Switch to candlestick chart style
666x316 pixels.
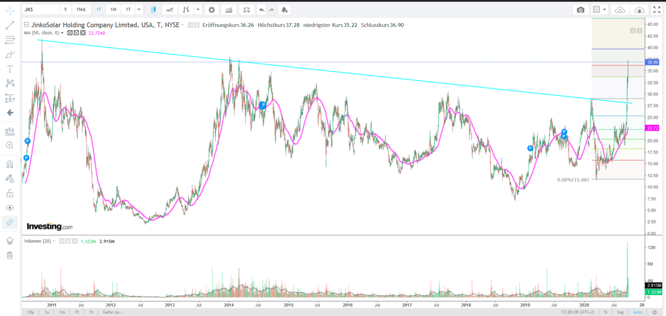click(153, 10)
